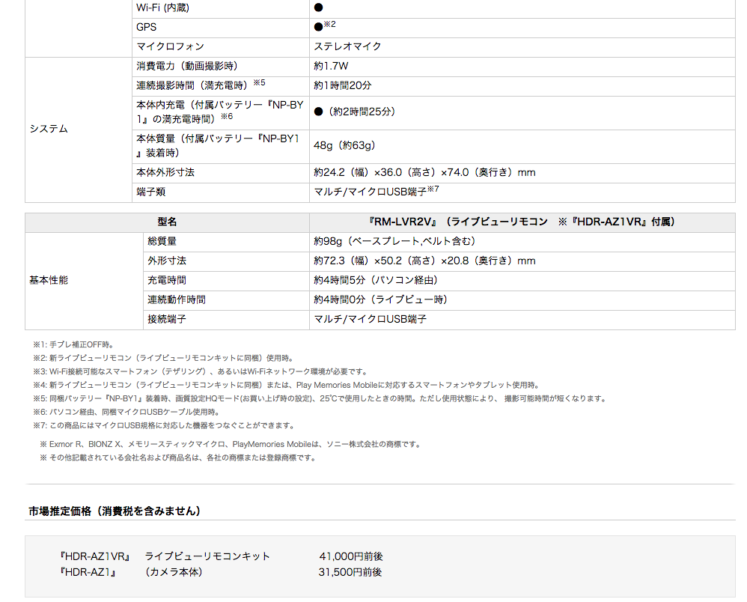Select the '約4時間5分（パソコン経由）' value
Image resolution: width=747 pixels, height=602 pixels.
376,281
